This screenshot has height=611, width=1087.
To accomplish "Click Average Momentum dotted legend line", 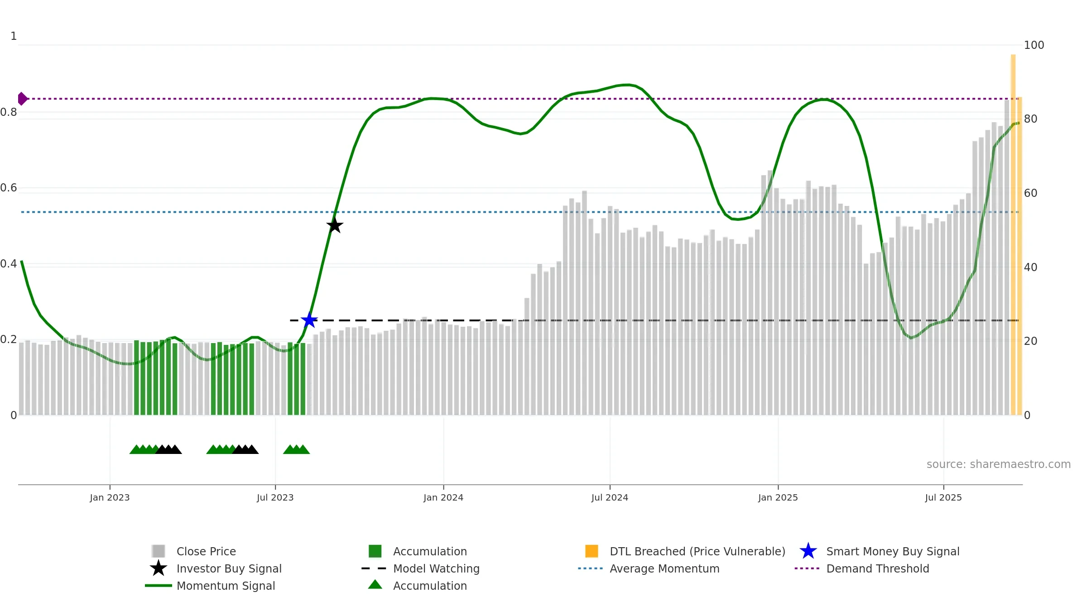I will pos(591,568).
